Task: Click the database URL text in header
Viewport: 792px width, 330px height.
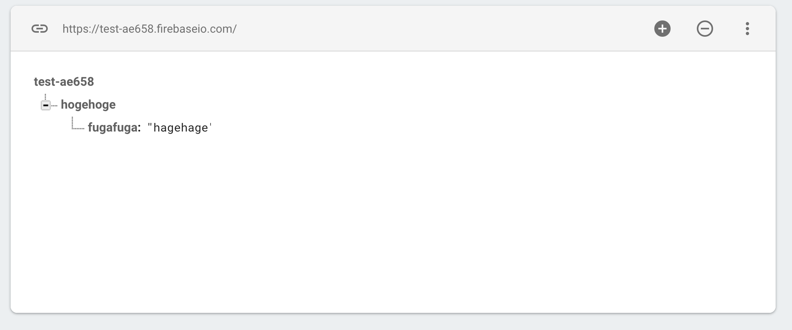Action: coord(150,29)
